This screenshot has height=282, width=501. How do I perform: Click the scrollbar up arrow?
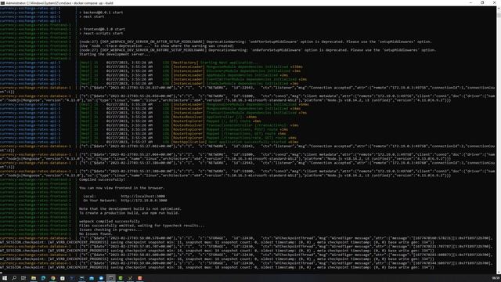pos(499,8)
